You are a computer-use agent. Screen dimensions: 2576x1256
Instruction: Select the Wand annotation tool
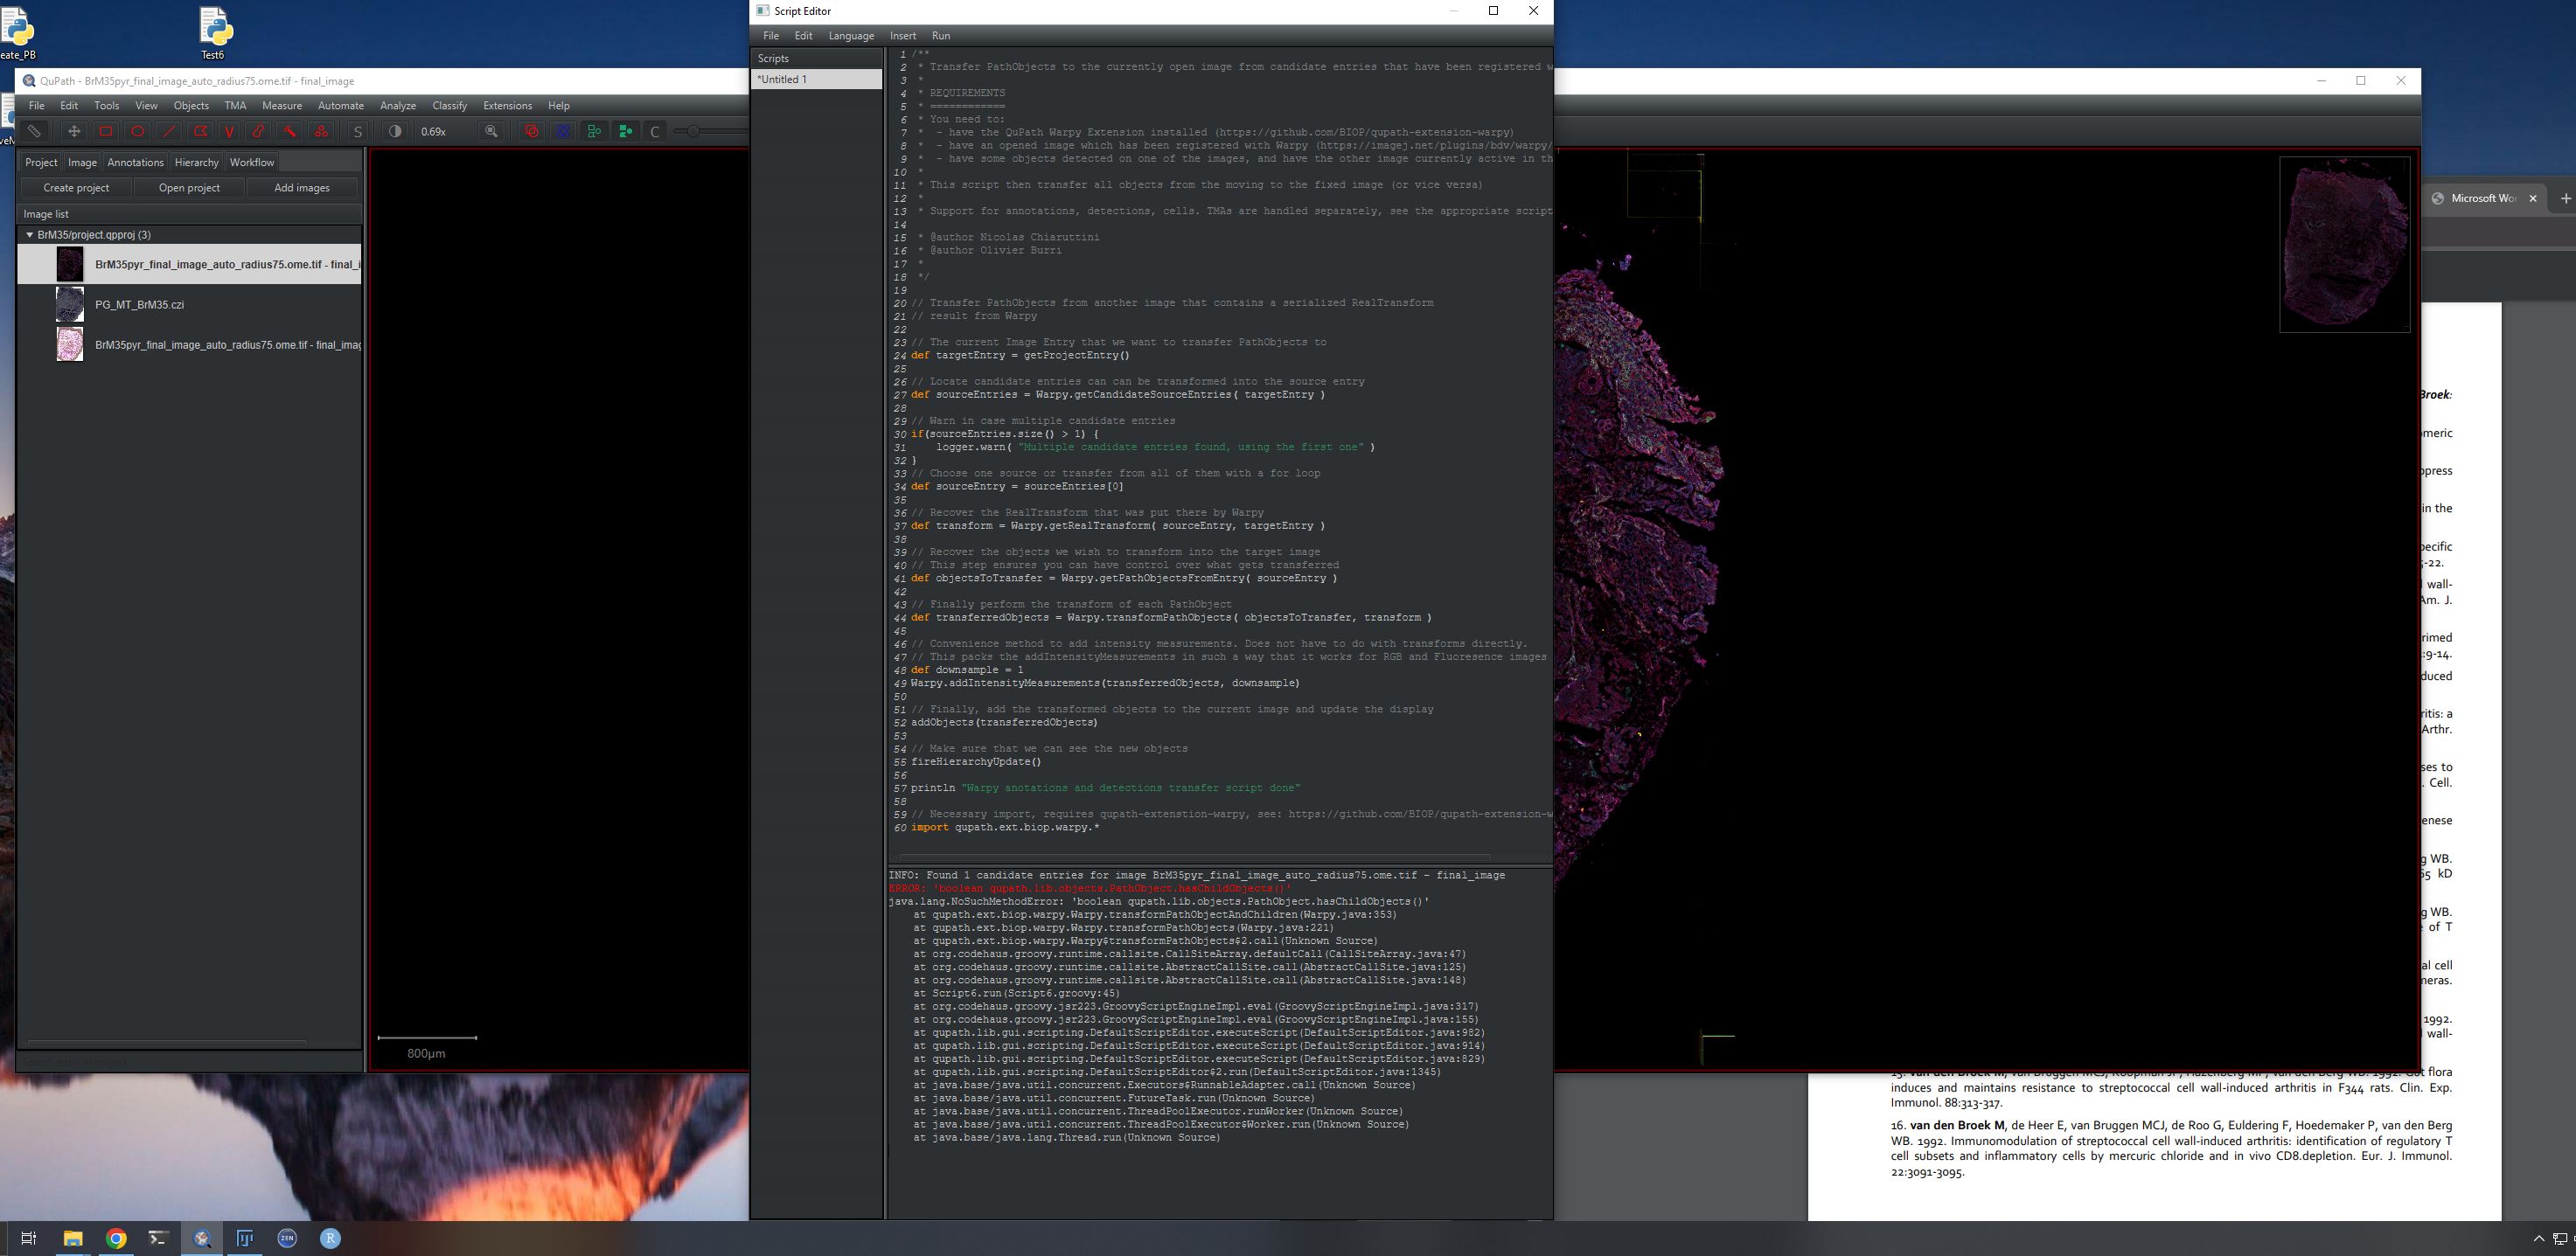tap(291, 131)
